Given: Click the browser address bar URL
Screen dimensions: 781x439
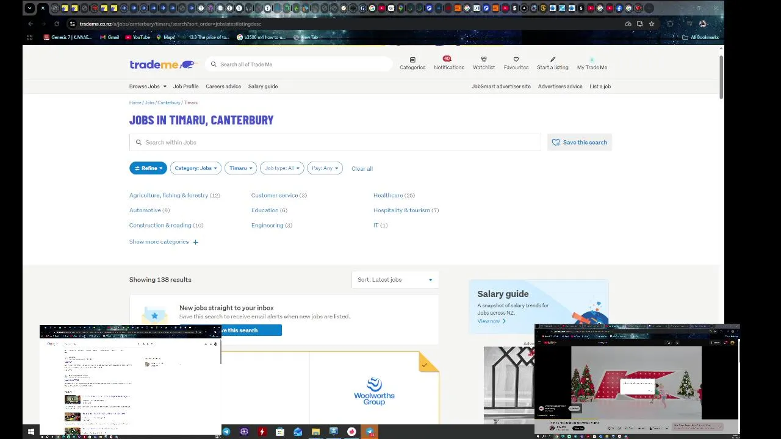Looking at the screenshot, I should (170, 24).
